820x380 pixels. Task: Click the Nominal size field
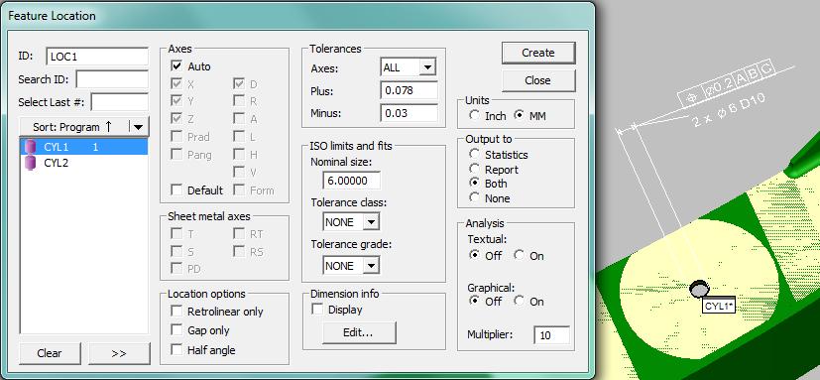(x=351, y=181)
